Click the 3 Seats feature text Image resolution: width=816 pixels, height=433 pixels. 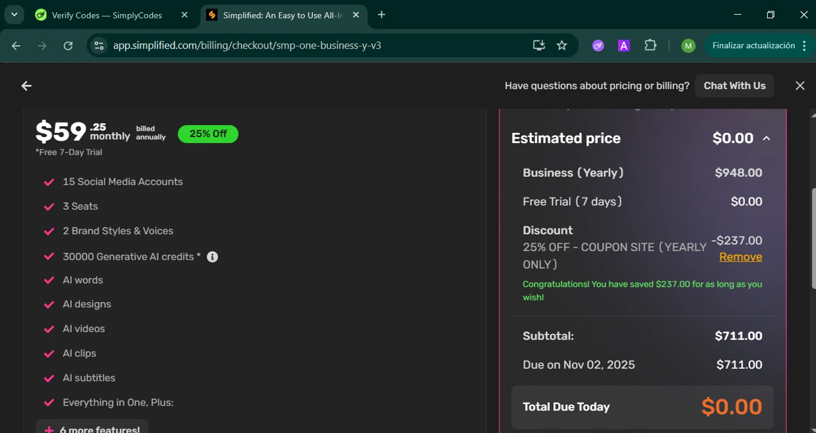[80, 206]
